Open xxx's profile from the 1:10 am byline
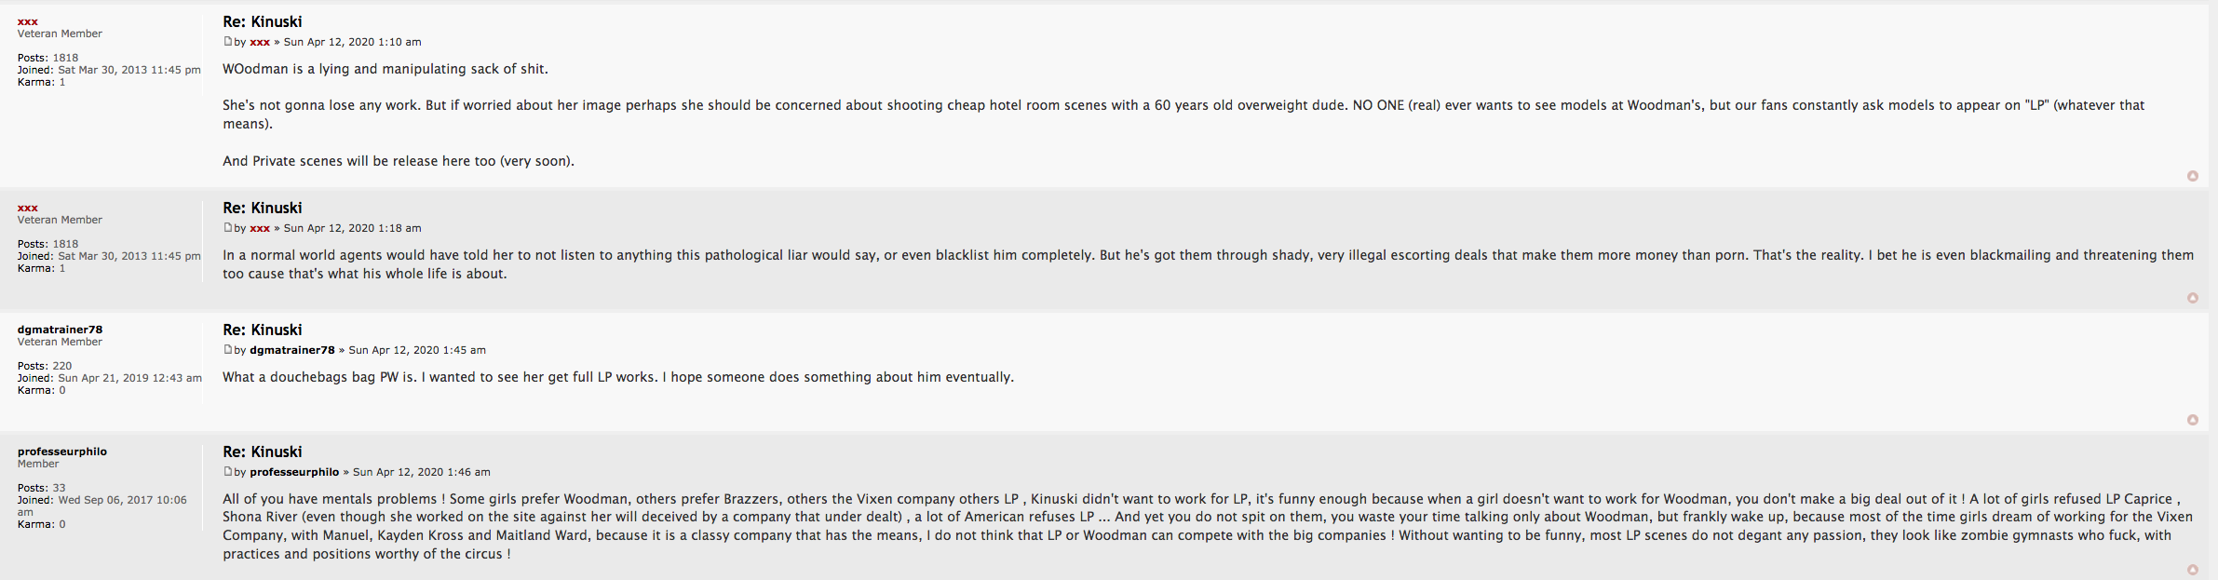 (260, 42)
